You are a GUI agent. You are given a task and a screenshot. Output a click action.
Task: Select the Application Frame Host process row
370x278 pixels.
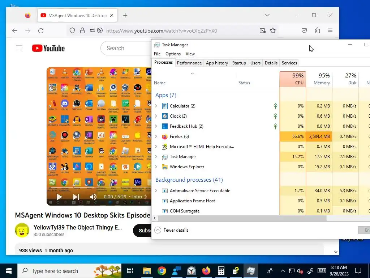261,201
